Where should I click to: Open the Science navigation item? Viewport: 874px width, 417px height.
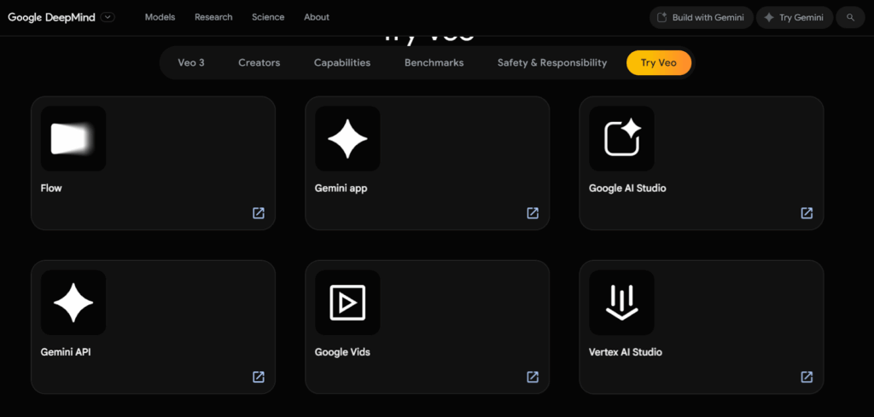coord(268,17)
